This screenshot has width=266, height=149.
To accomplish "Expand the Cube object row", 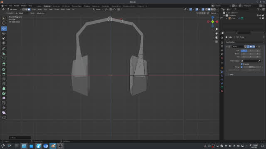I will pos(227,18).
